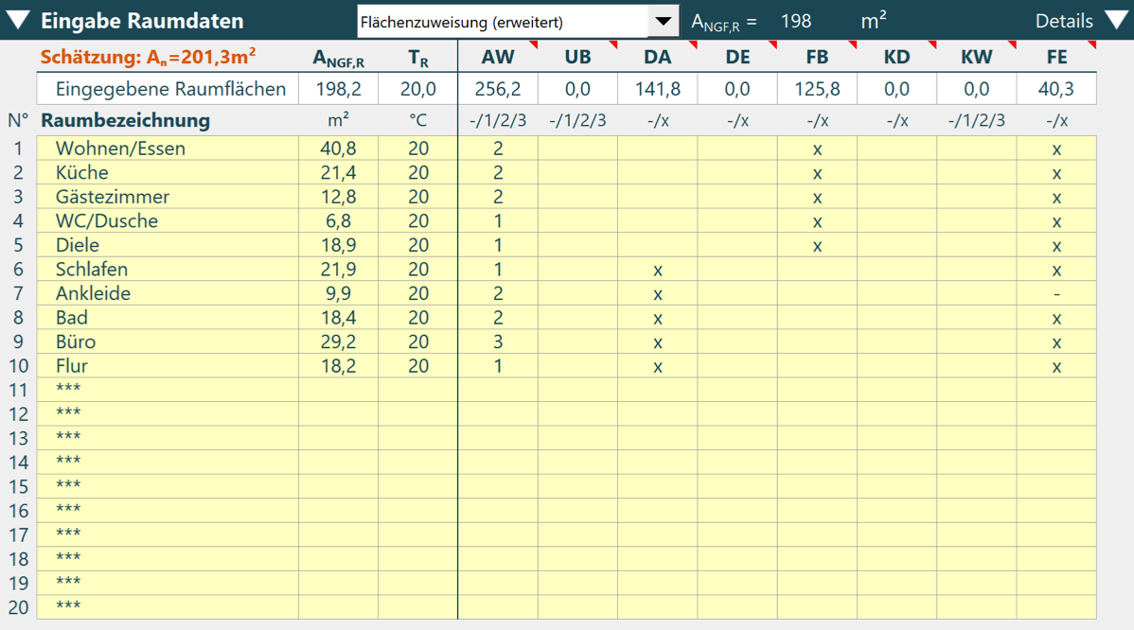The image size is (1134, 630).
Task: Collapse the Eingabe Raumdaten section triangle
Action: point(17,20)
